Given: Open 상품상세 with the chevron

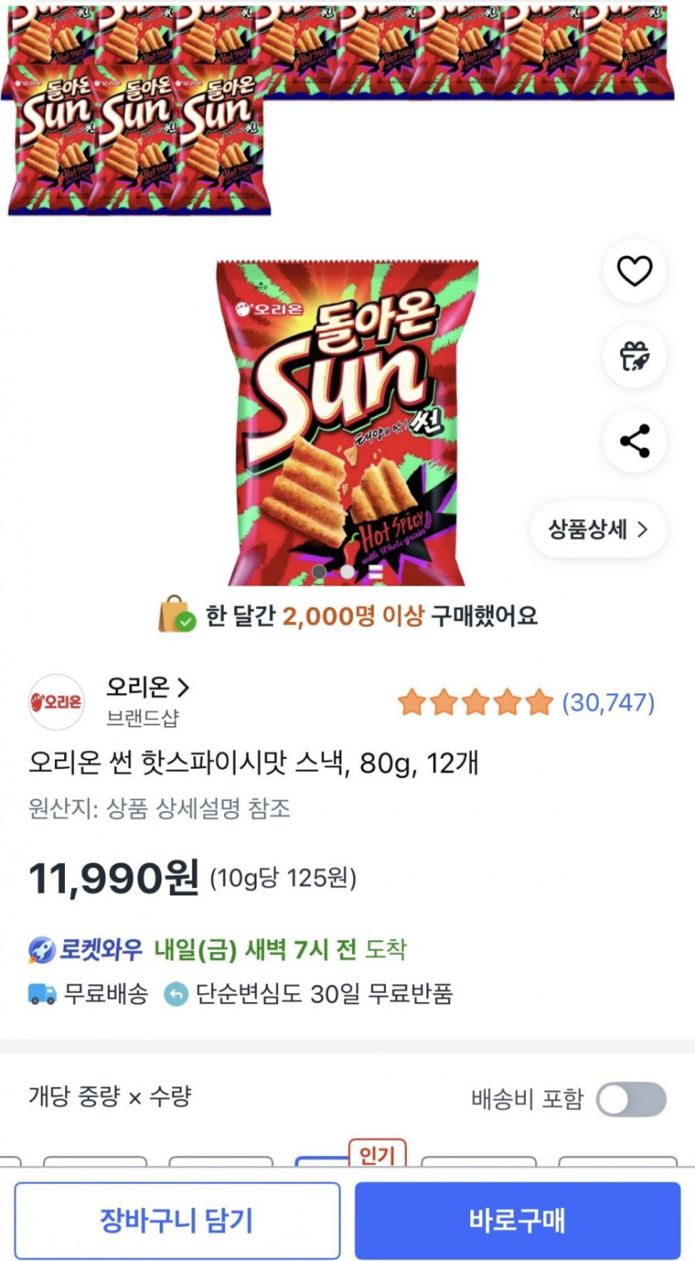Looking at the screenshot, I should (598, 529).
